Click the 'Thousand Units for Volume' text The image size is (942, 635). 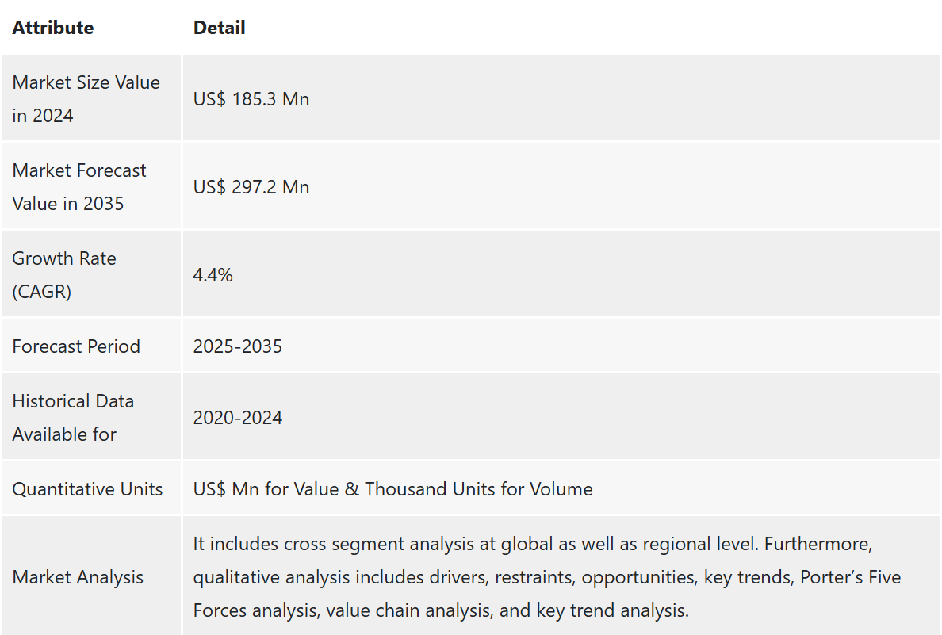pos(479,490)
